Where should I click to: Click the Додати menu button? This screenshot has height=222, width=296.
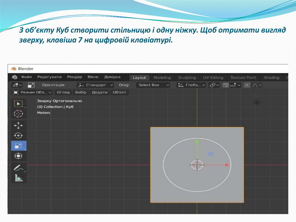tap(99, 92)
